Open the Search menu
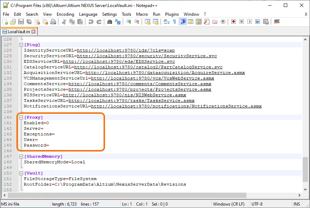 pos(32,14)
